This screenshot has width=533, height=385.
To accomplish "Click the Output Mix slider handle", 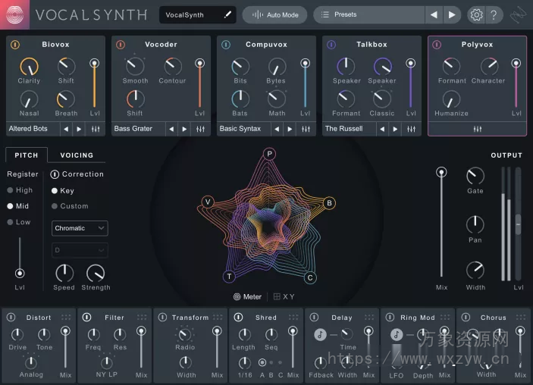I will click(x=441, y=172).
